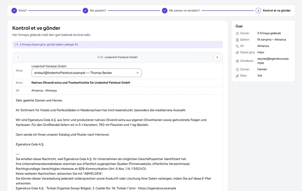The image size is (302, 191).
Task: Click the Dil translate icon in summary
Action: [x=237, y=46]
